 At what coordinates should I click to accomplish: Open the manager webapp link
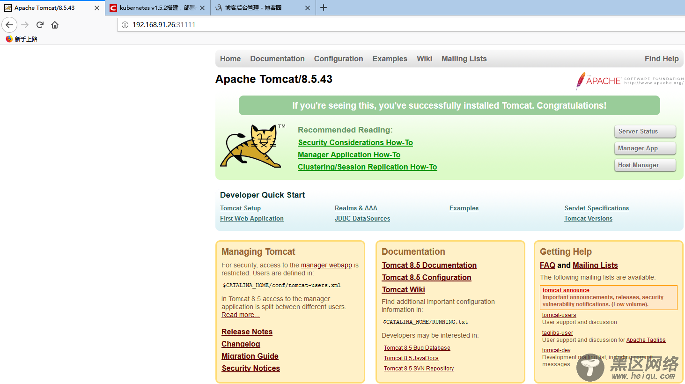(x=326, y=265)
